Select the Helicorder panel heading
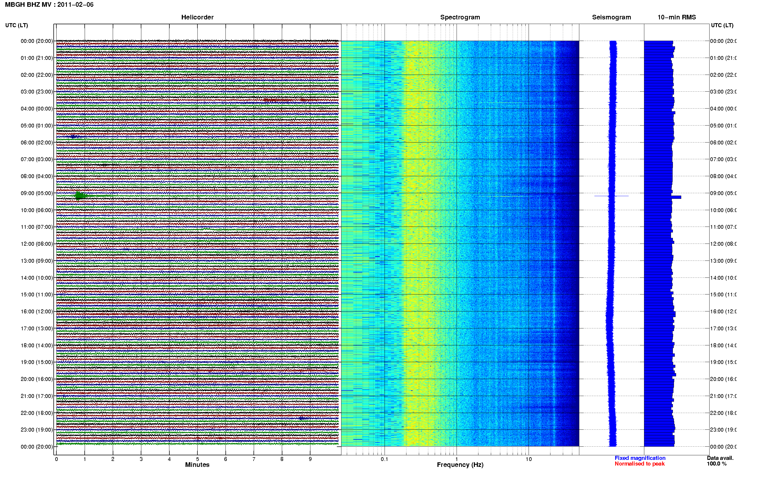The image size is (767, 479). (197, 17)
